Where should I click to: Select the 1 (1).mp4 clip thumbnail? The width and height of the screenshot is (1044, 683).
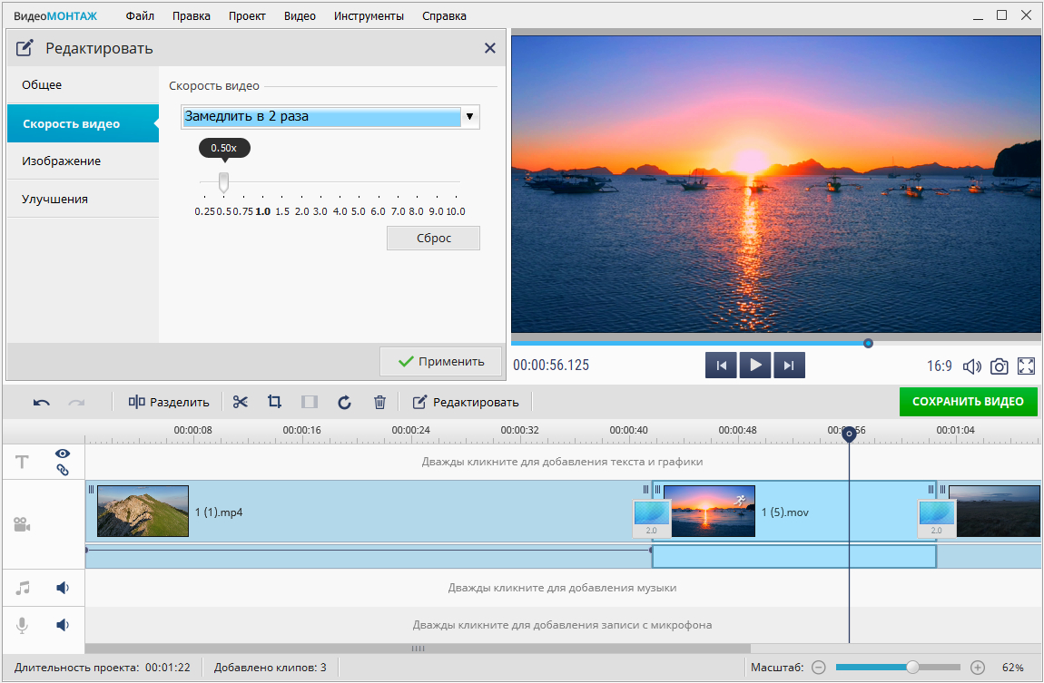coord(143,511)
